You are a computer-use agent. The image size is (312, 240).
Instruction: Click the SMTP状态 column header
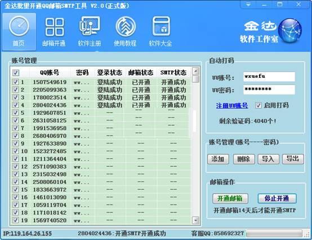click(x=173, y=73)
